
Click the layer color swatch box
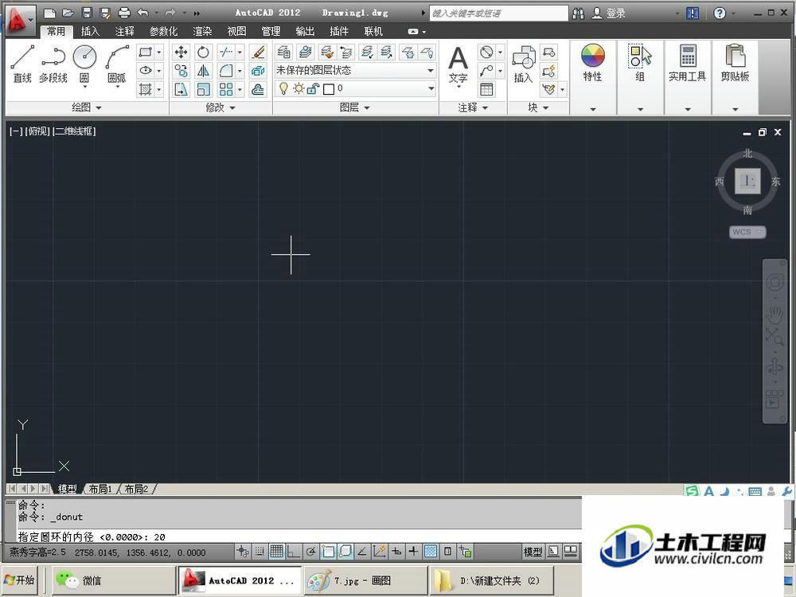pos(329,89)
